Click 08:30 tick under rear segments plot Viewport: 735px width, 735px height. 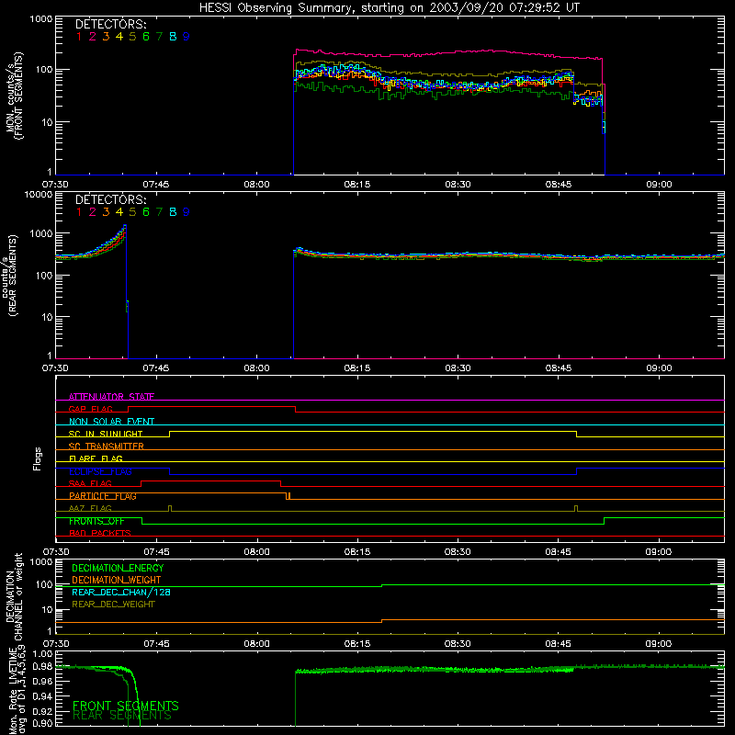tap(458, 368)
